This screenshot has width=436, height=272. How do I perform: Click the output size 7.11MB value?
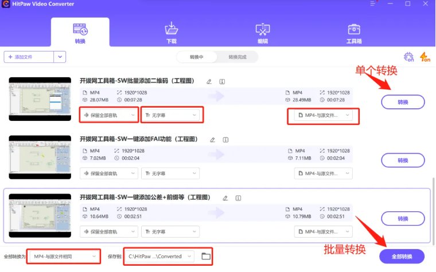click(303, 158)
